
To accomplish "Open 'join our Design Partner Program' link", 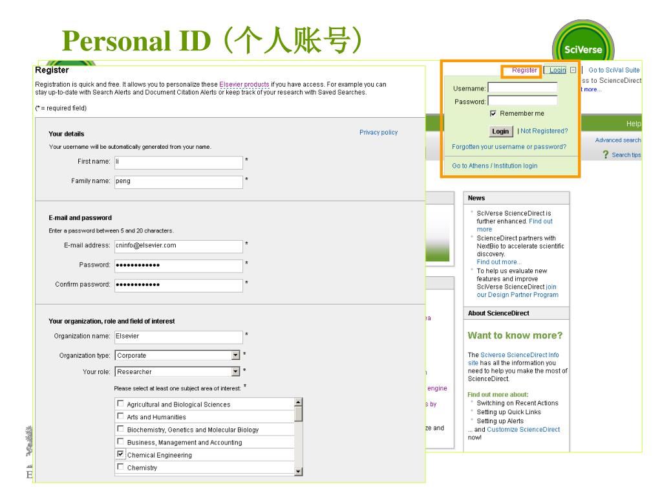I will (517, 291).
